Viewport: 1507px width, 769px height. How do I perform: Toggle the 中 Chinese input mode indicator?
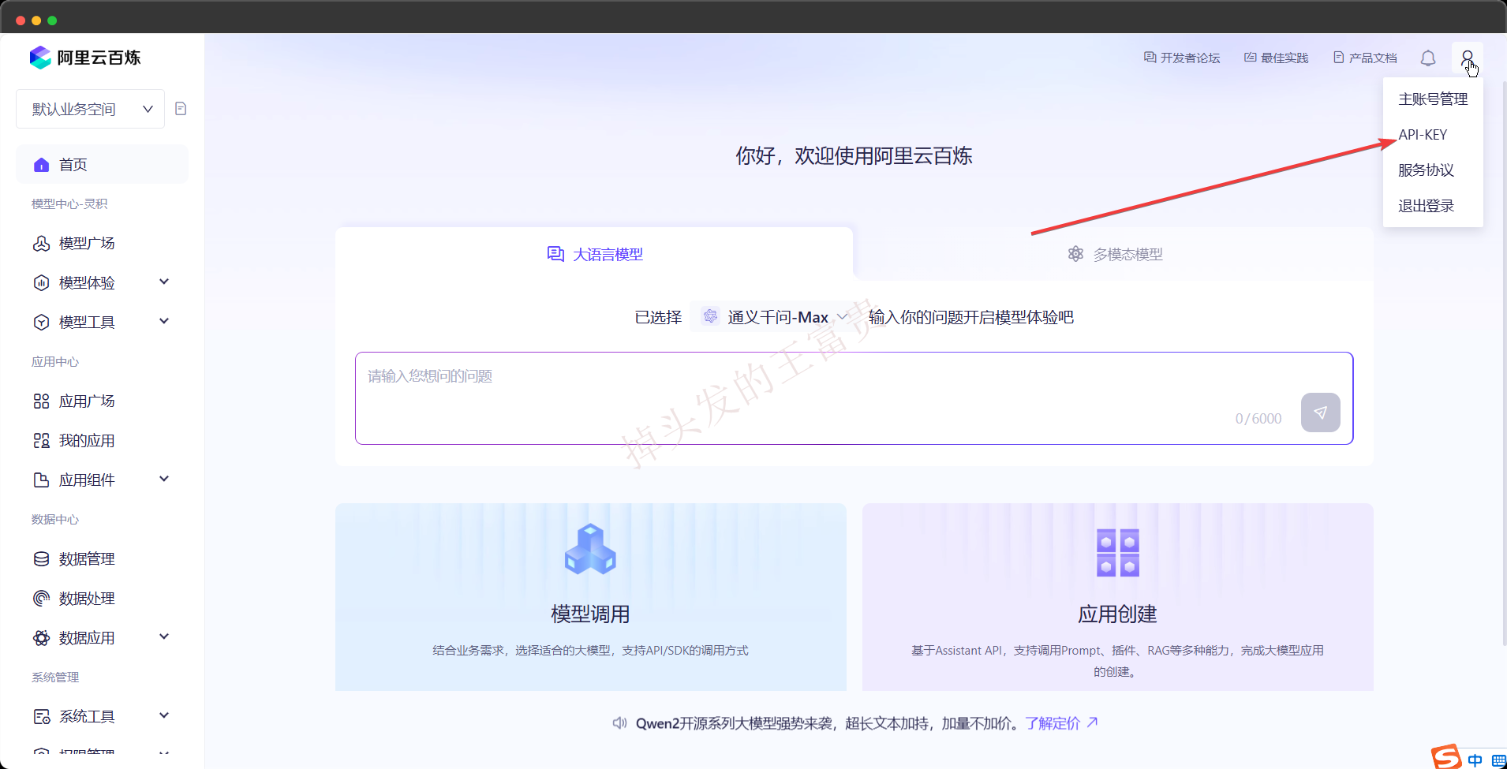(x=1475, y=760)
